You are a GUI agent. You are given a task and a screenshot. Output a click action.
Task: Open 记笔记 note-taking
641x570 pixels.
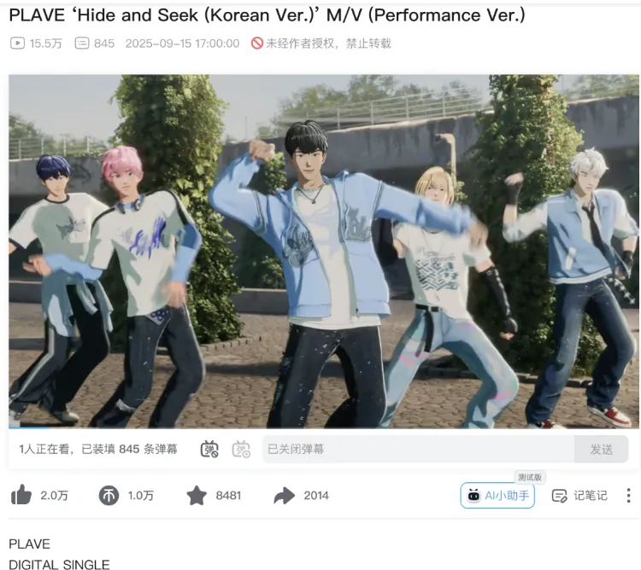point(579,496)
